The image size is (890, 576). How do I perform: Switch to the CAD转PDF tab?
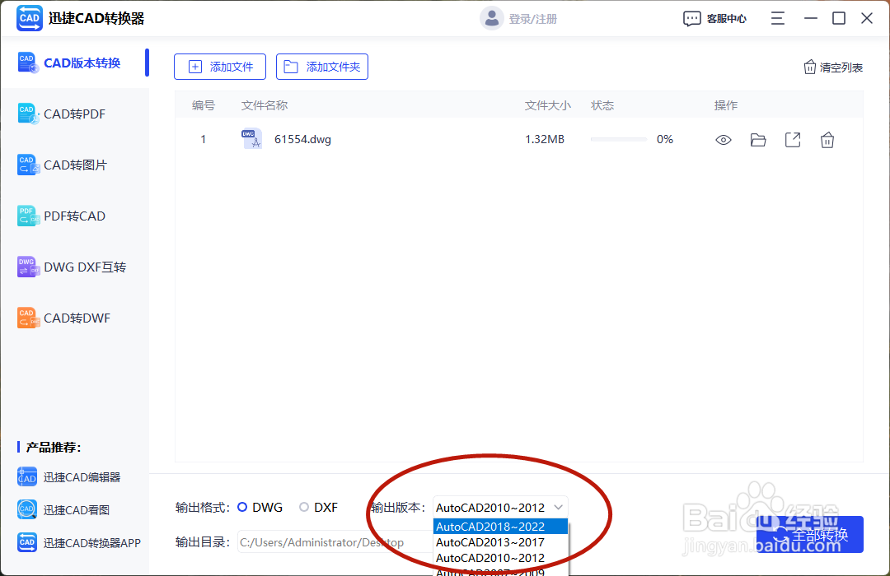[75, 114]
